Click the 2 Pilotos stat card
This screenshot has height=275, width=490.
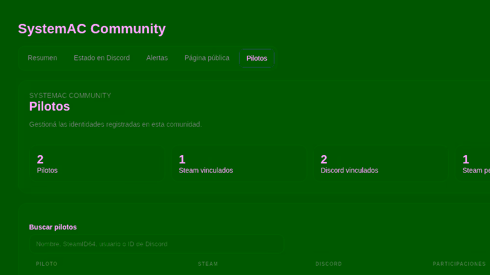coord(97,163)
